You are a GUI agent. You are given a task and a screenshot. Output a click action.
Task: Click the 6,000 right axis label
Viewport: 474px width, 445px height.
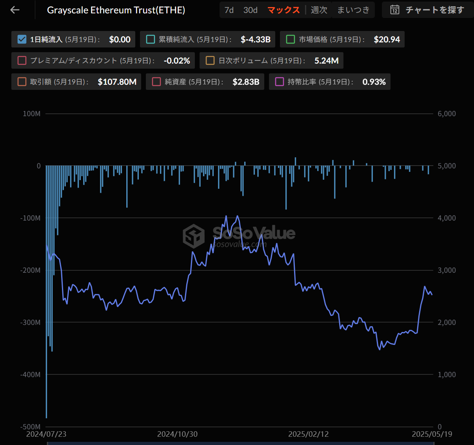(x=447, y=113)
